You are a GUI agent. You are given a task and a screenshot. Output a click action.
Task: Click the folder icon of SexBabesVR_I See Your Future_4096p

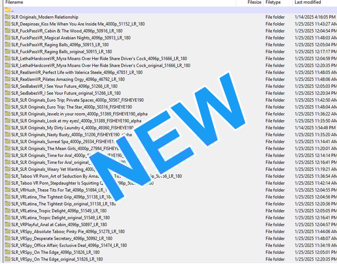coord(8,86)
